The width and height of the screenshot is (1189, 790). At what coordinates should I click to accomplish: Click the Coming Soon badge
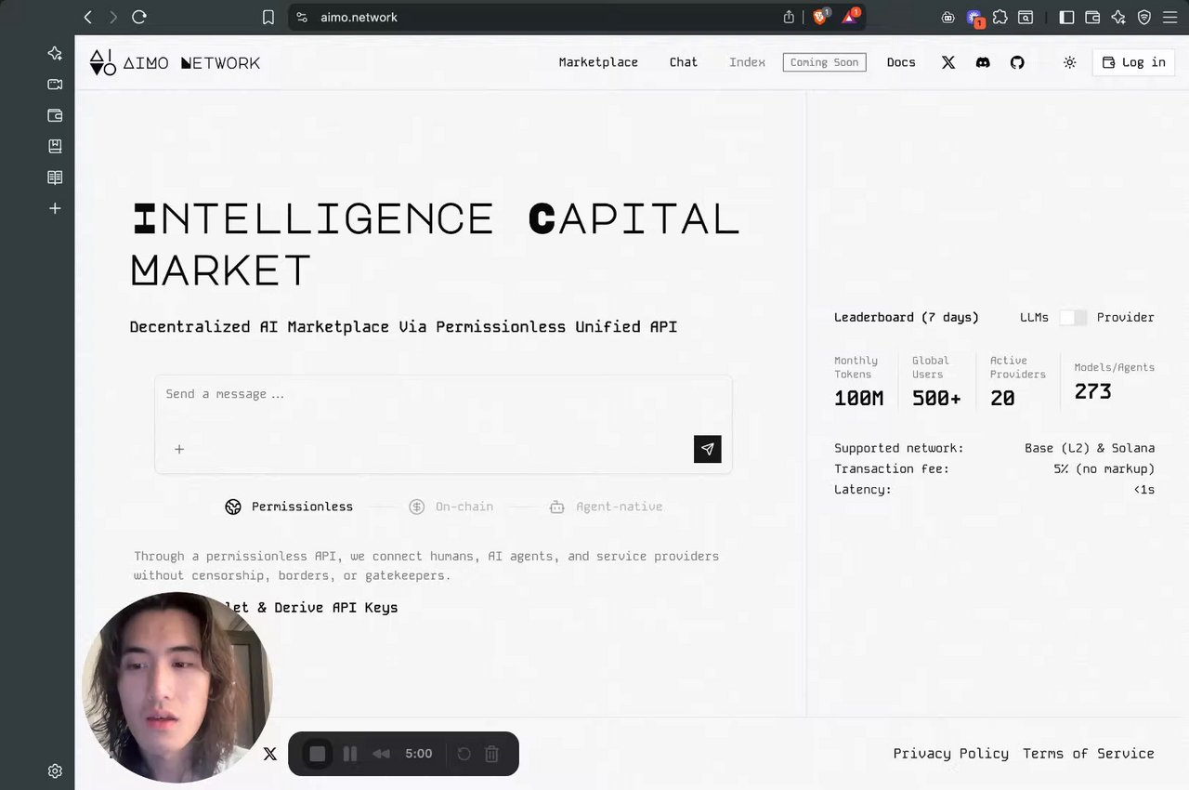pos(824,62)
